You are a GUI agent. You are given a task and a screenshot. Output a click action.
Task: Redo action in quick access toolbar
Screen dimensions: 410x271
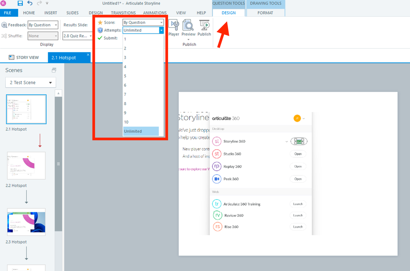39,3
